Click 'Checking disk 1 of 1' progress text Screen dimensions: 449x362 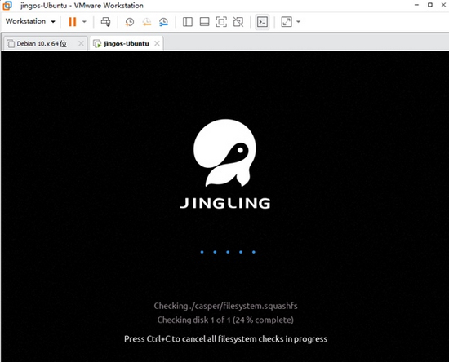[x=225, y=320]
